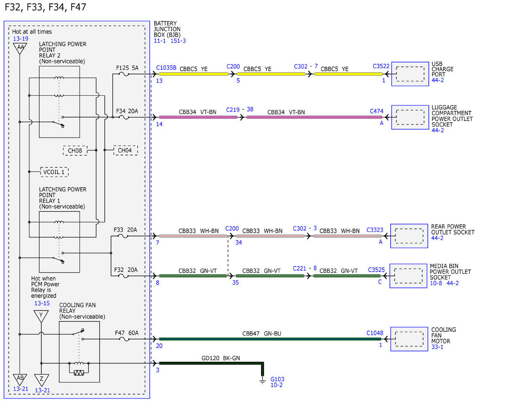Click the C1035B connector label
524x405 pixels.
(x=166, y=68)
